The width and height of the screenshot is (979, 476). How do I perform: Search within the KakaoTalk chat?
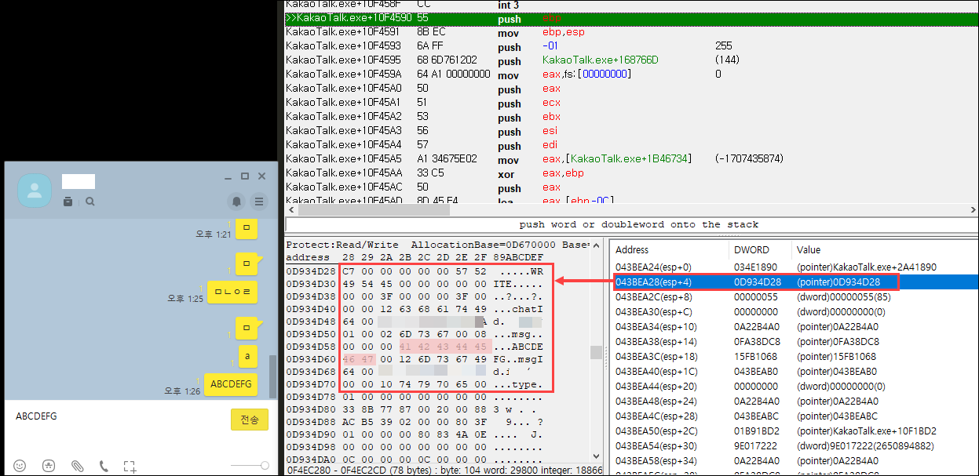[x=90, y=202]
